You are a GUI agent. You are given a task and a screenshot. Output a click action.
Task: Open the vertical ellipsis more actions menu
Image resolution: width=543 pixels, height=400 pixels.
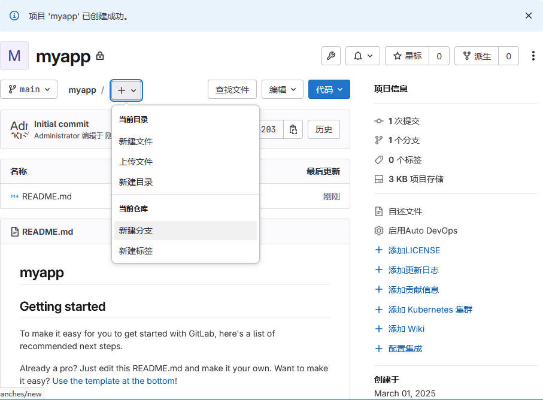[x=533, y=56]
